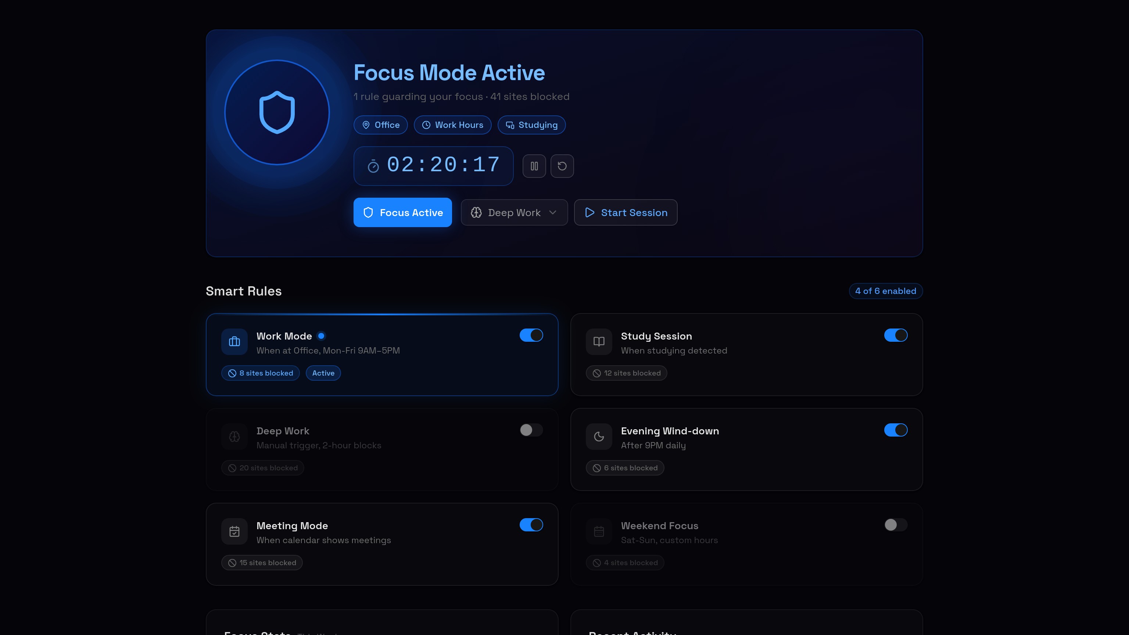The image size is (1129, 635).
Task: Open the Deep Work mode dropdown
Action: [x=514, y=212]
